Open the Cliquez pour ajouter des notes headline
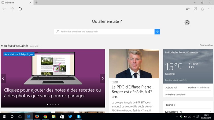214x120 pixels. [x=53, y=93]
